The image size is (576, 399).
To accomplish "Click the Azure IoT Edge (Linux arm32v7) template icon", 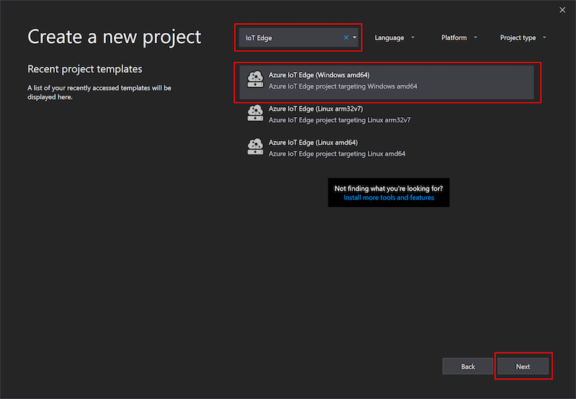I will click(x=256, y=114).
